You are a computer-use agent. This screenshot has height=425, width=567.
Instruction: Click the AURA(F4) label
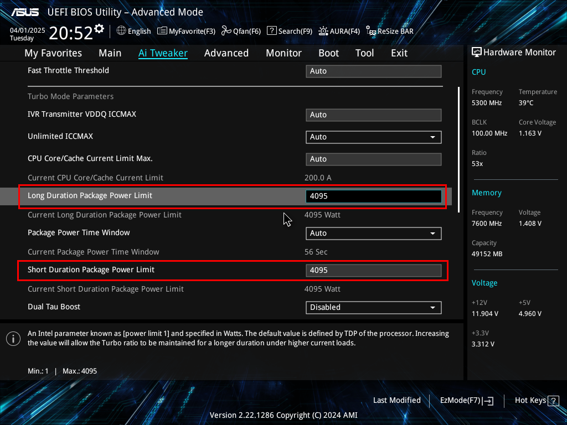click(x=344, y=32)
